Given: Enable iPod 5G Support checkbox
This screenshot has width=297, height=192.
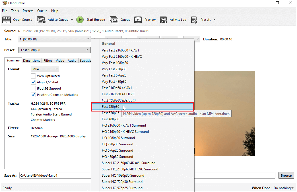Looking at the screenshot, I should coord(33,88).
